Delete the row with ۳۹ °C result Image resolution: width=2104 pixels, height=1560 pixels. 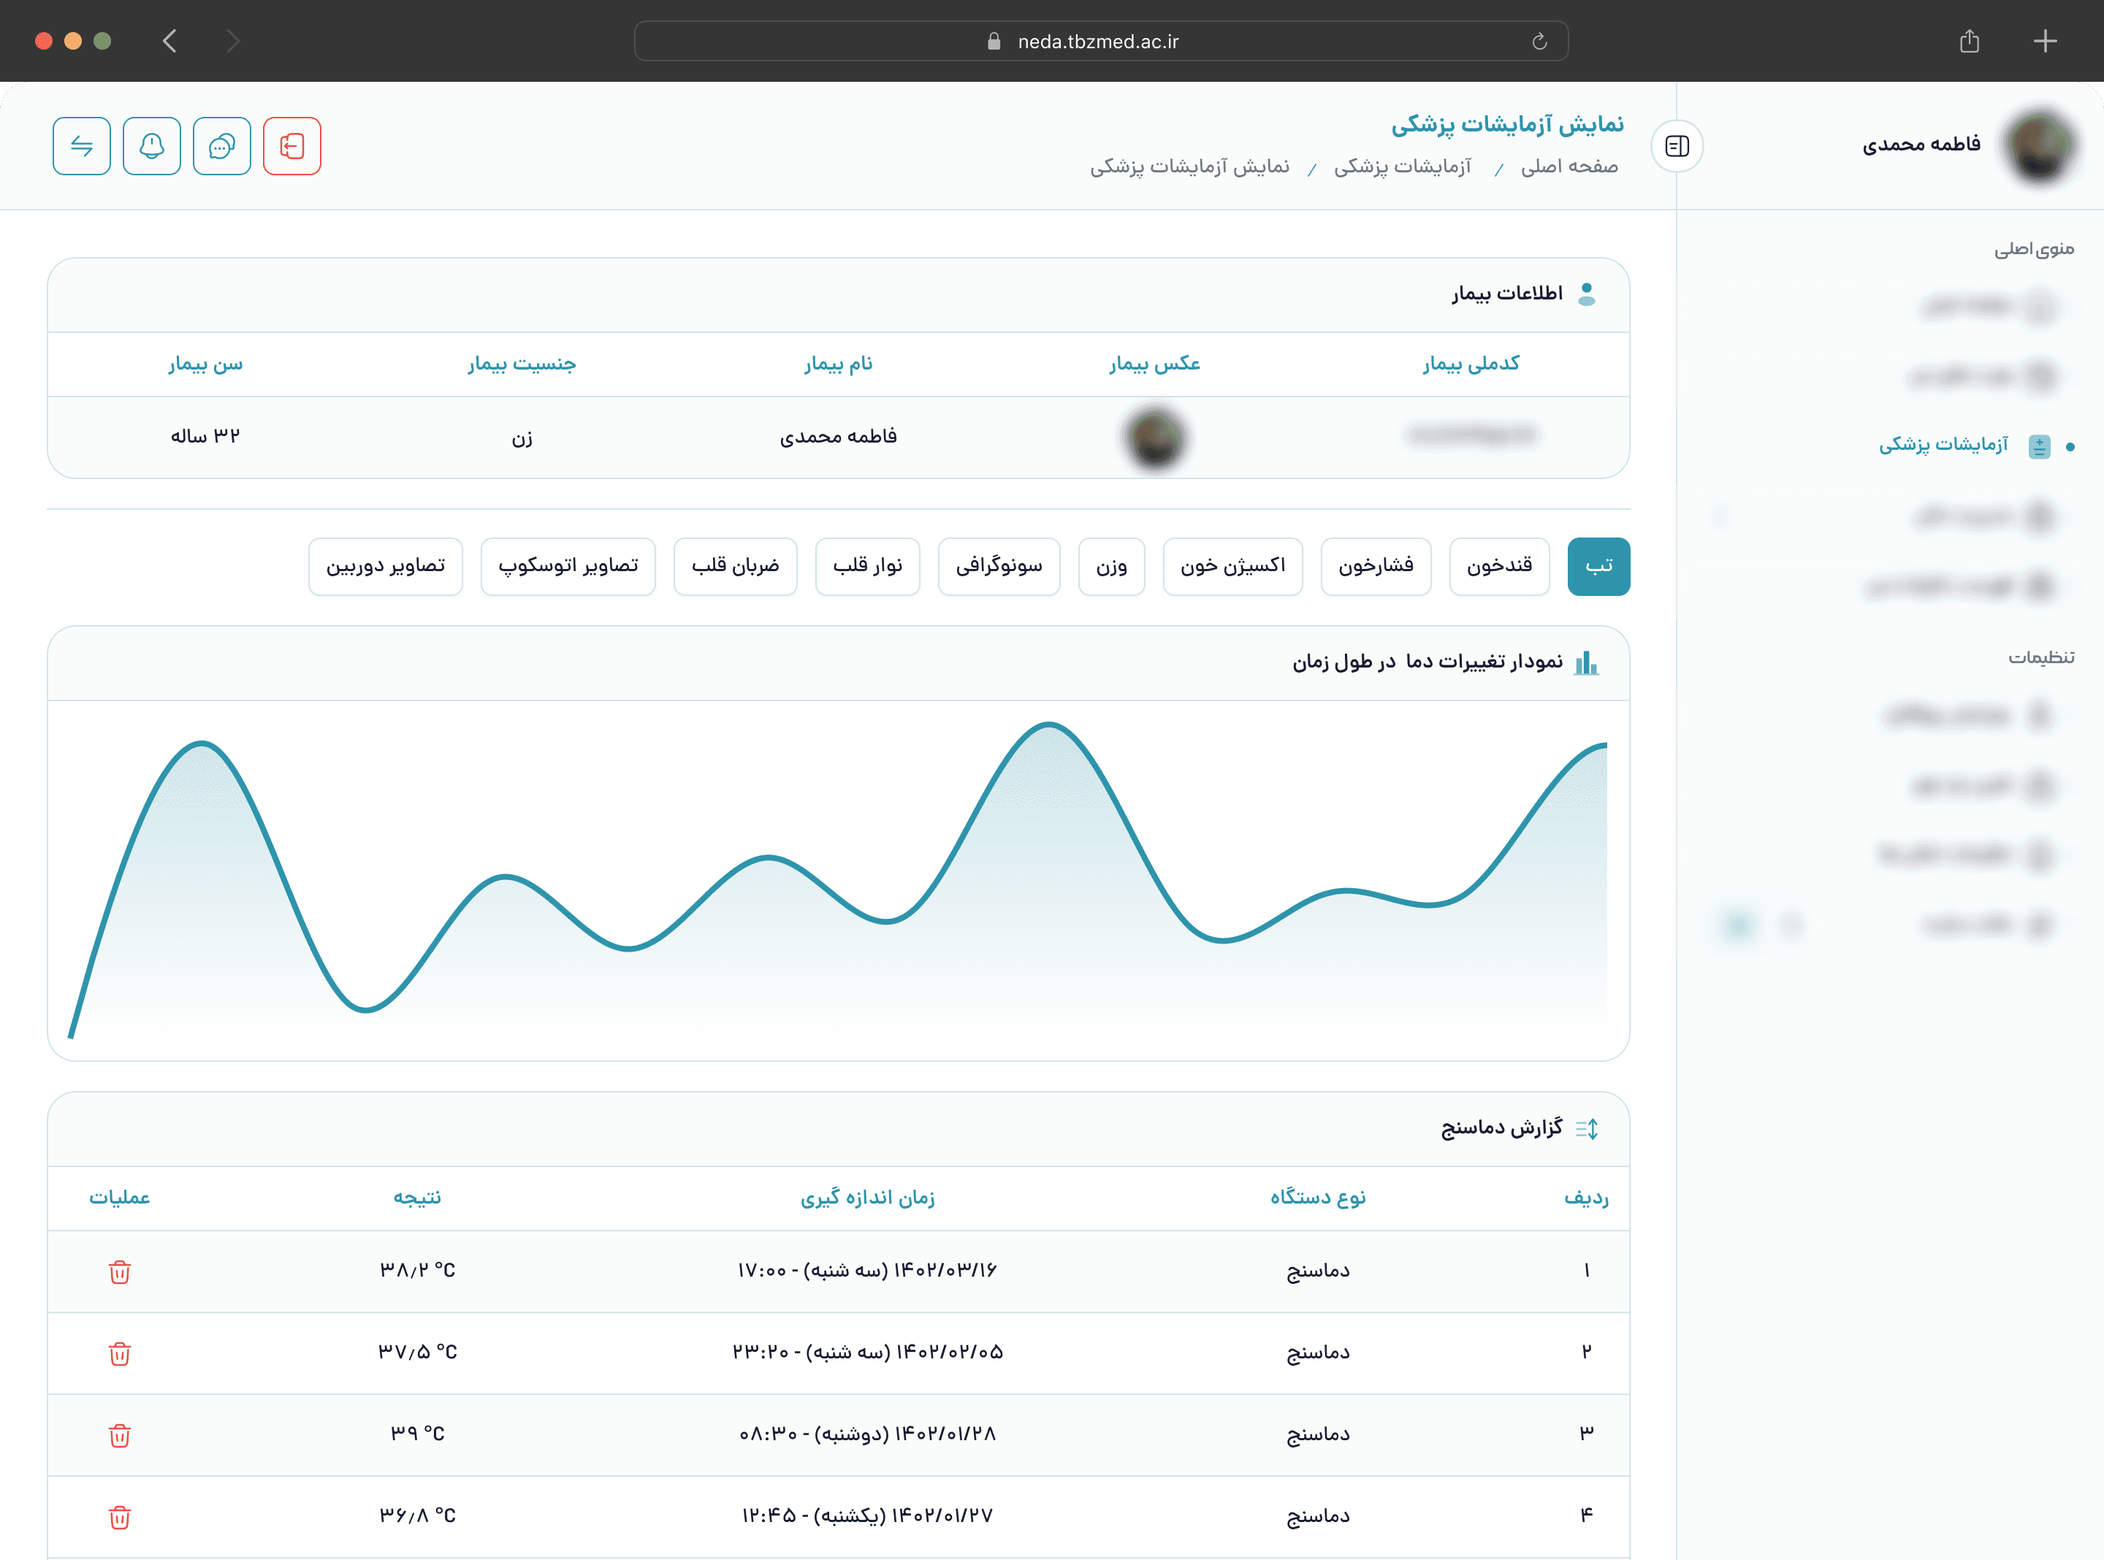coord(120,1435)
